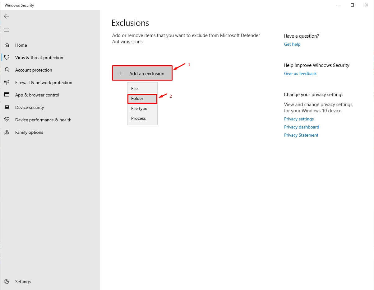The height and width of the screenshot is (290, 374).
Task: Click the Firewall & network protection icon
Action: pos(7,82)
